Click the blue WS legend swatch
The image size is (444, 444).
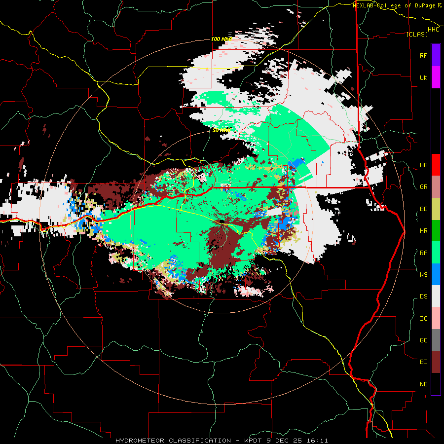point(436,274)
